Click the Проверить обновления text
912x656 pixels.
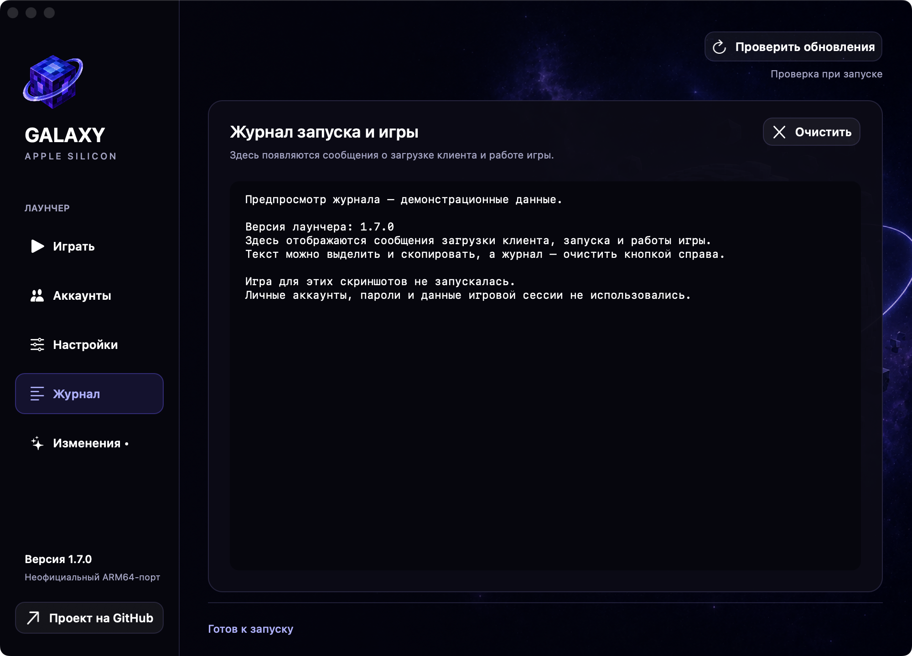point(805,47)
